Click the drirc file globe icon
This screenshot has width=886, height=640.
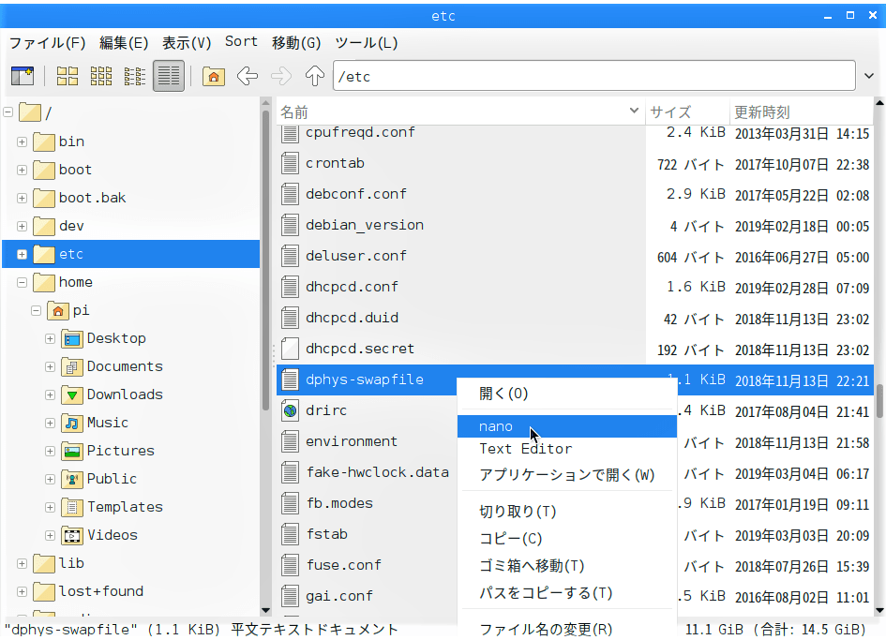click(x=290, y=410)
